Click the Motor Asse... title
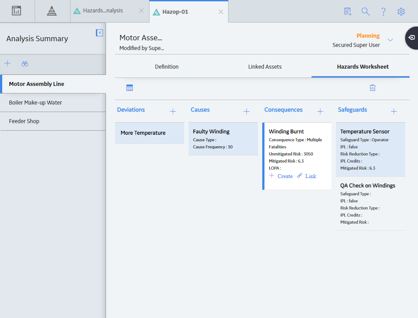This screenshot has width=418, height=318. [x=141, y=38]
